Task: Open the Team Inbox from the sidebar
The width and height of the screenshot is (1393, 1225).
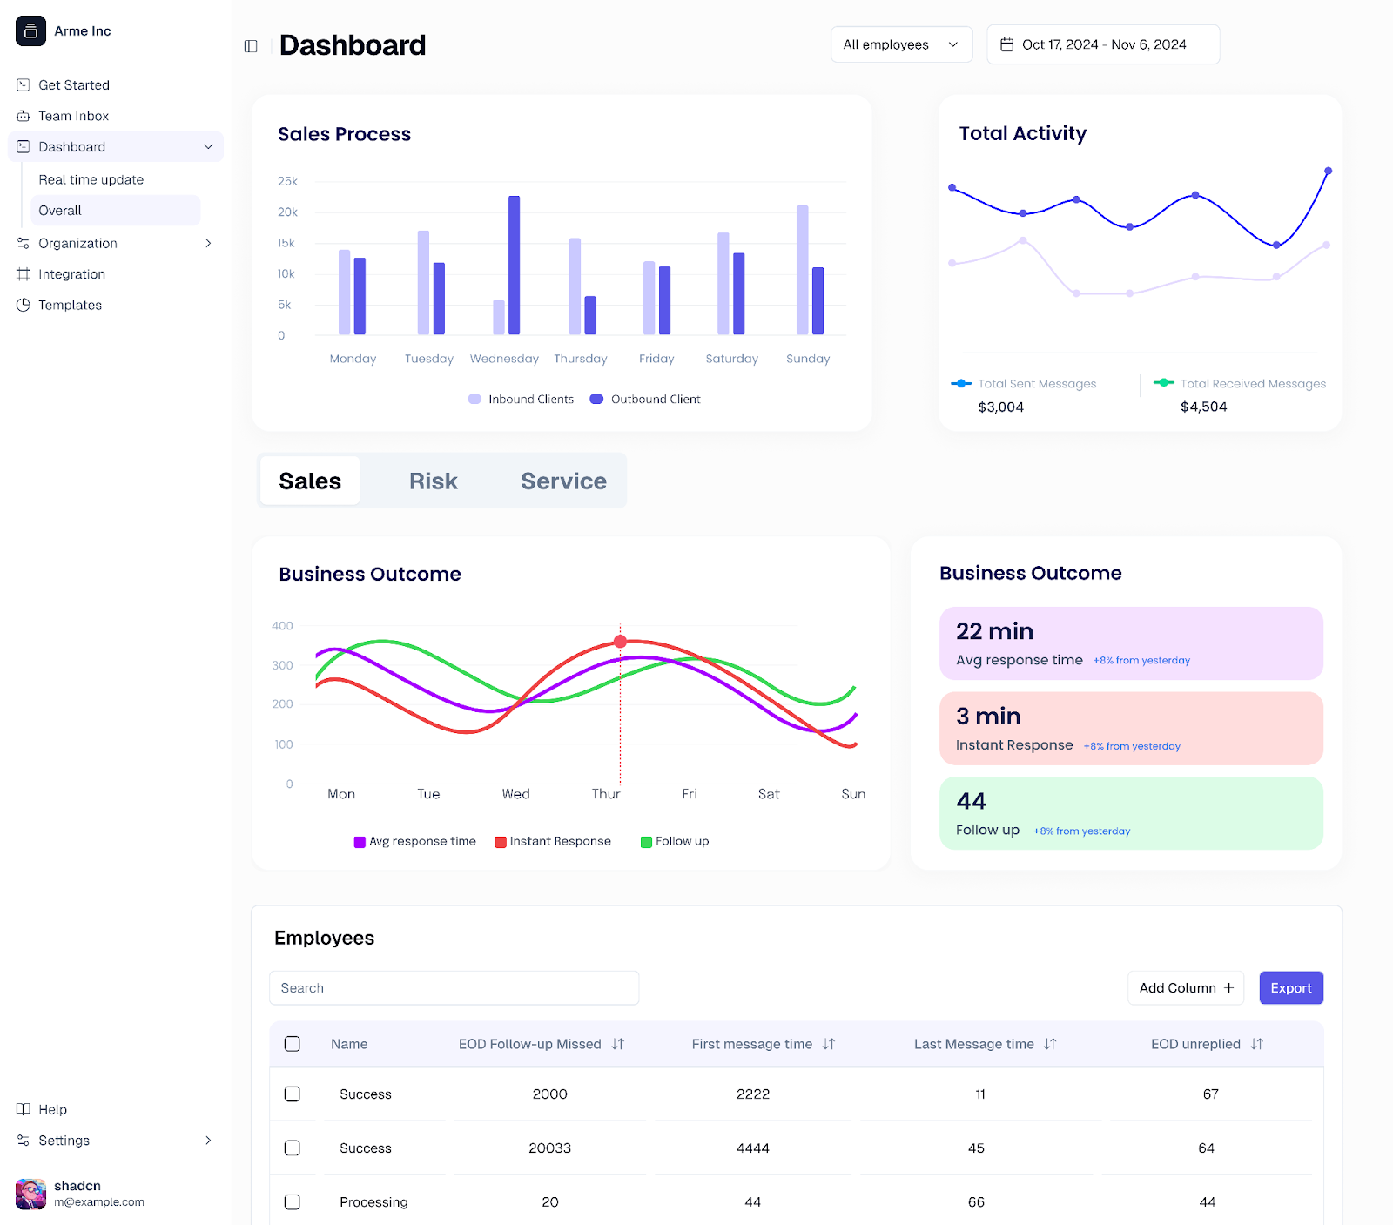Action: point(73,115)
